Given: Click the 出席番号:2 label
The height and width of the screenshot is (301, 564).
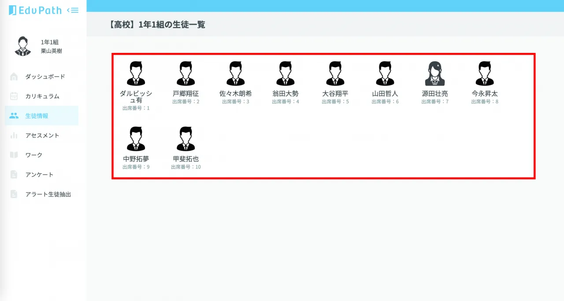Looking at the screenshot, I should [x=186, y=102].
